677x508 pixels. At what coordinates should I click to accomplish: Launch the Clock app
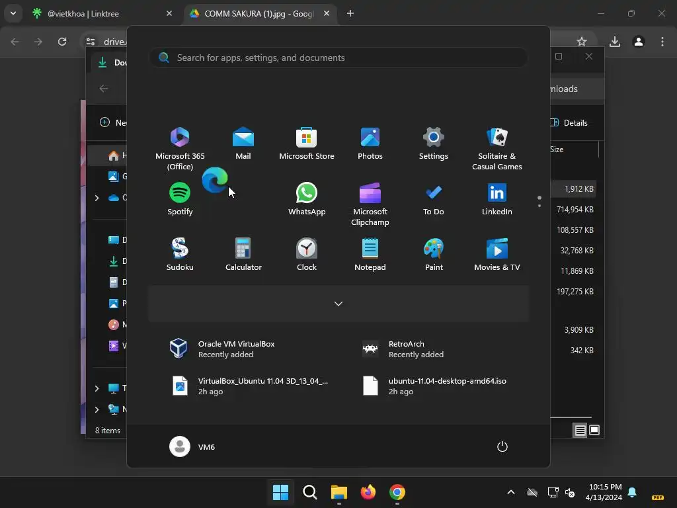pyautogui.click(x=307, y=255)
